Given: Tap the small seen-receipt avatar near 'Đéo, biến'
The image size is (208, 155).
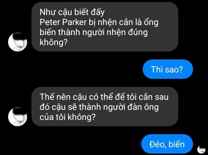Looking at the screenshot, I should 201,150.
